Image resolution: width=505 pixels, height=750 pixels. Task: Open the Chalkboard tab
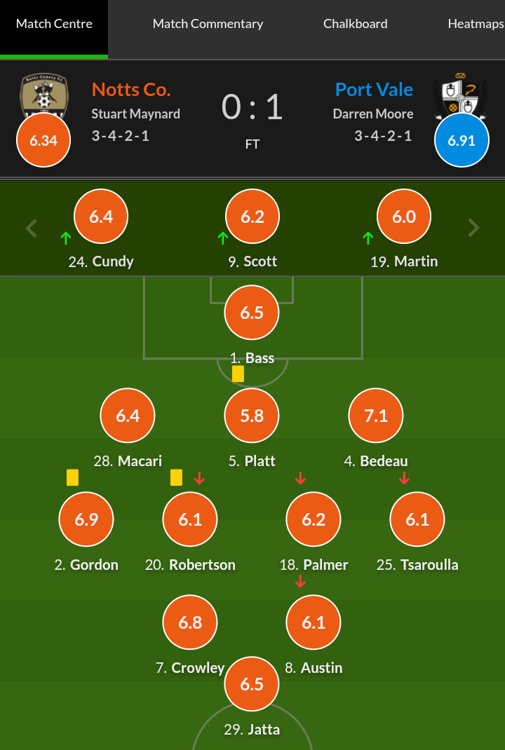355,24
